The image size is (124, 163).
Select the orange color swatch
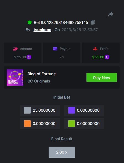point(27,124)
